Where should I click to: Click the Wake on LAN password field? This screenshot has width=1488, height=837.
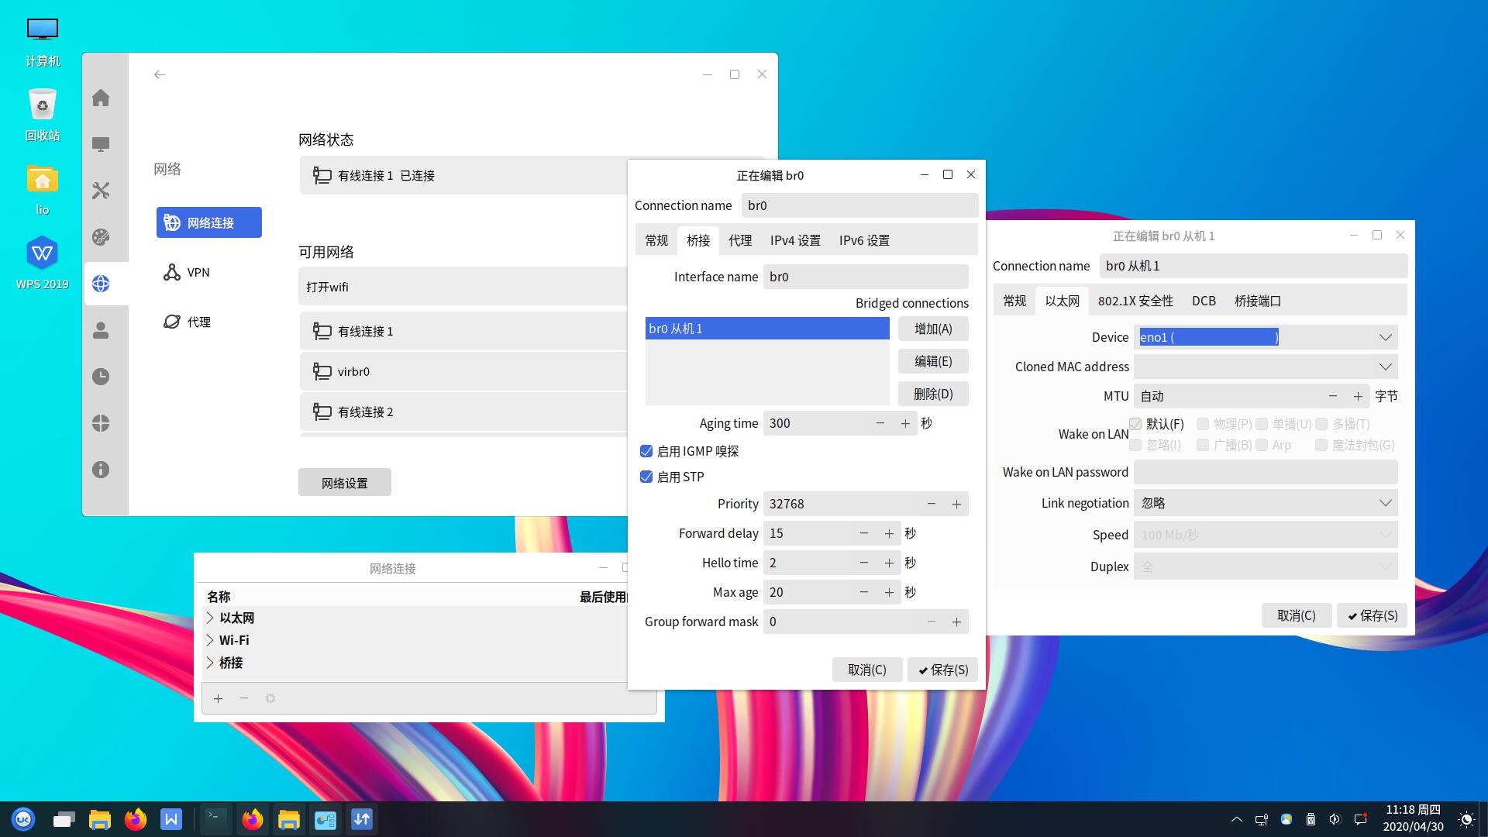(1266, 472)
